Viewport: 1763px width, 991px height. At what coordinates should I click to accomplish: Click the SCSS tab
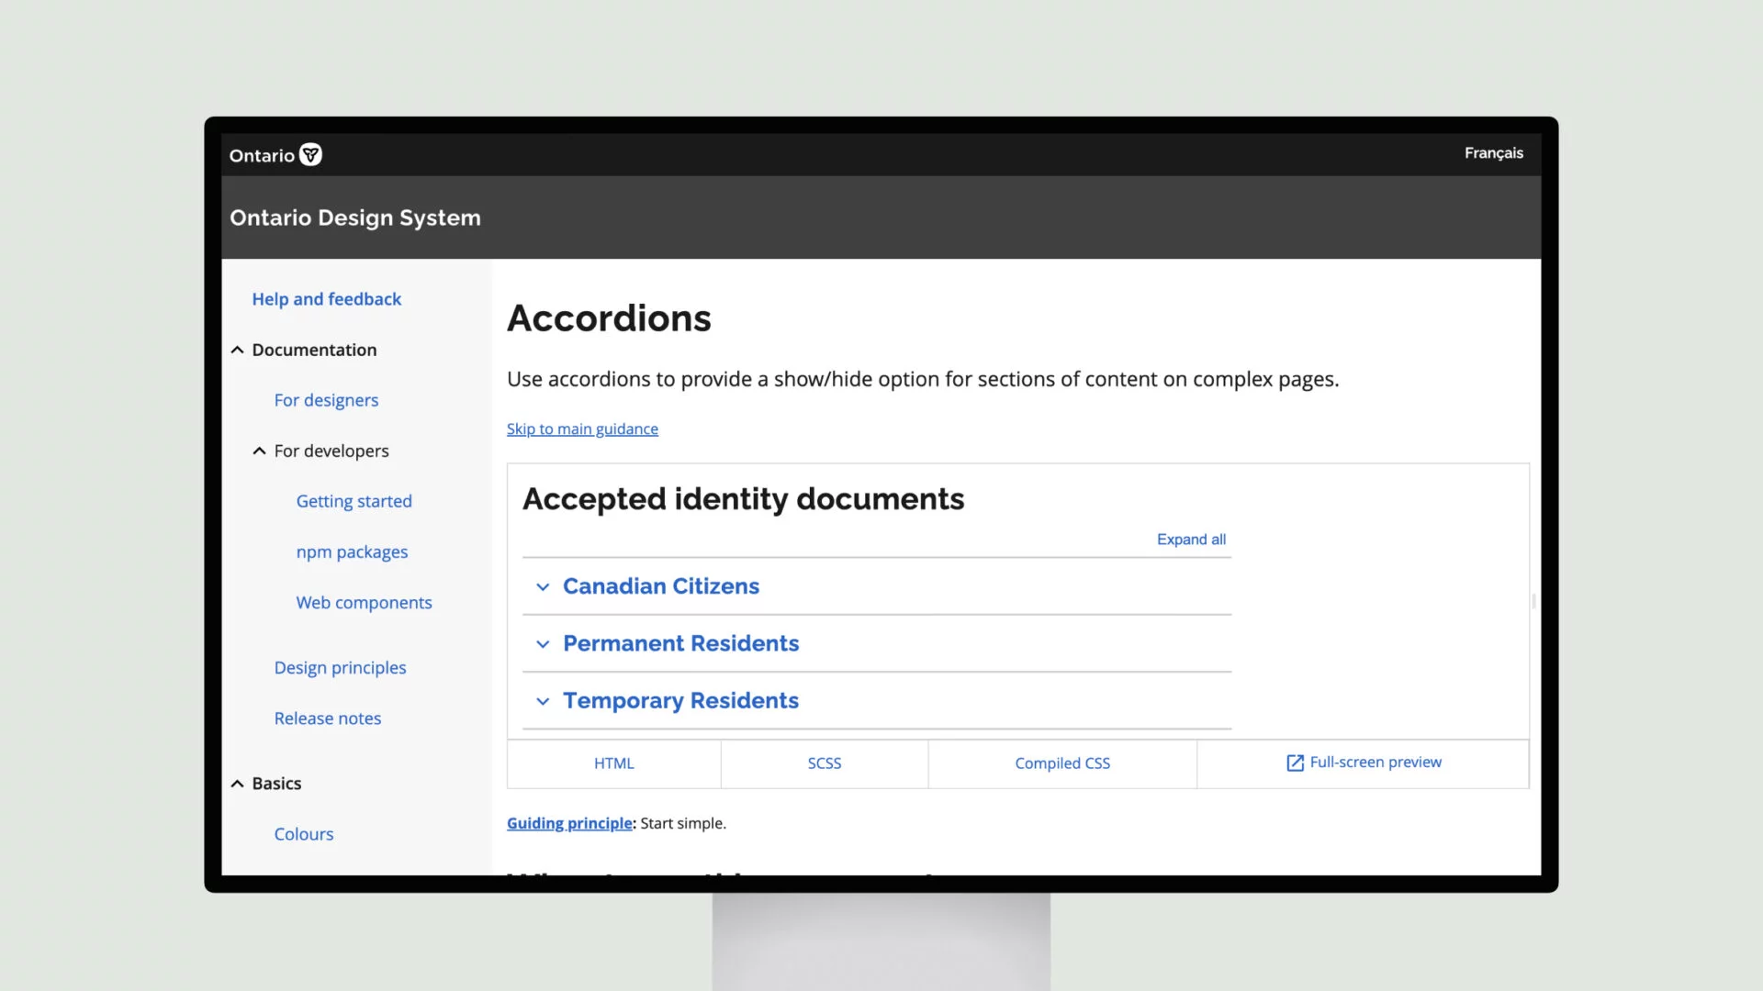tap(825, 763)
